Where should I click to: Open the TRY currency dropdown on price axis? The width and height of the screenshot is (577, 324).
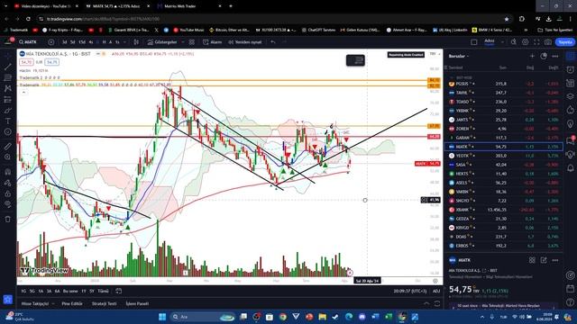[x=435, y=54]
